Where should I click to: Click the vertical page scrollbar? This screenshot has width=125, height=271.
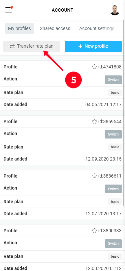[123, 113]
